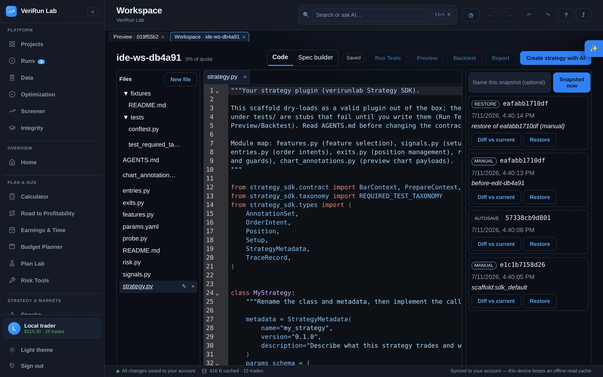603x377 pixels.
Task: Fold params_schema block at line 32
Action: click(x=217, y=364)
